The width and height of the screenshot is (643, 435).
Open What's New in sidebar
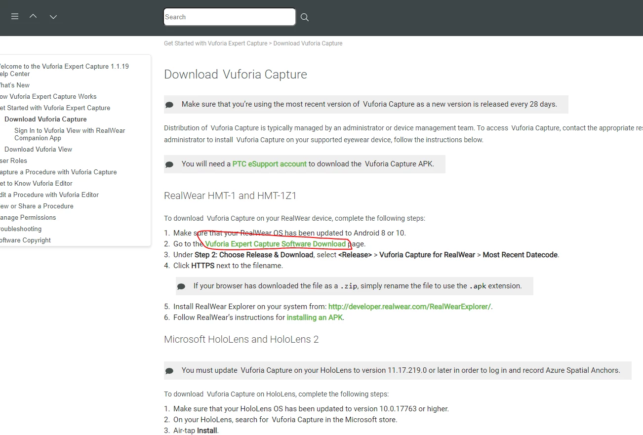[14, 85]
